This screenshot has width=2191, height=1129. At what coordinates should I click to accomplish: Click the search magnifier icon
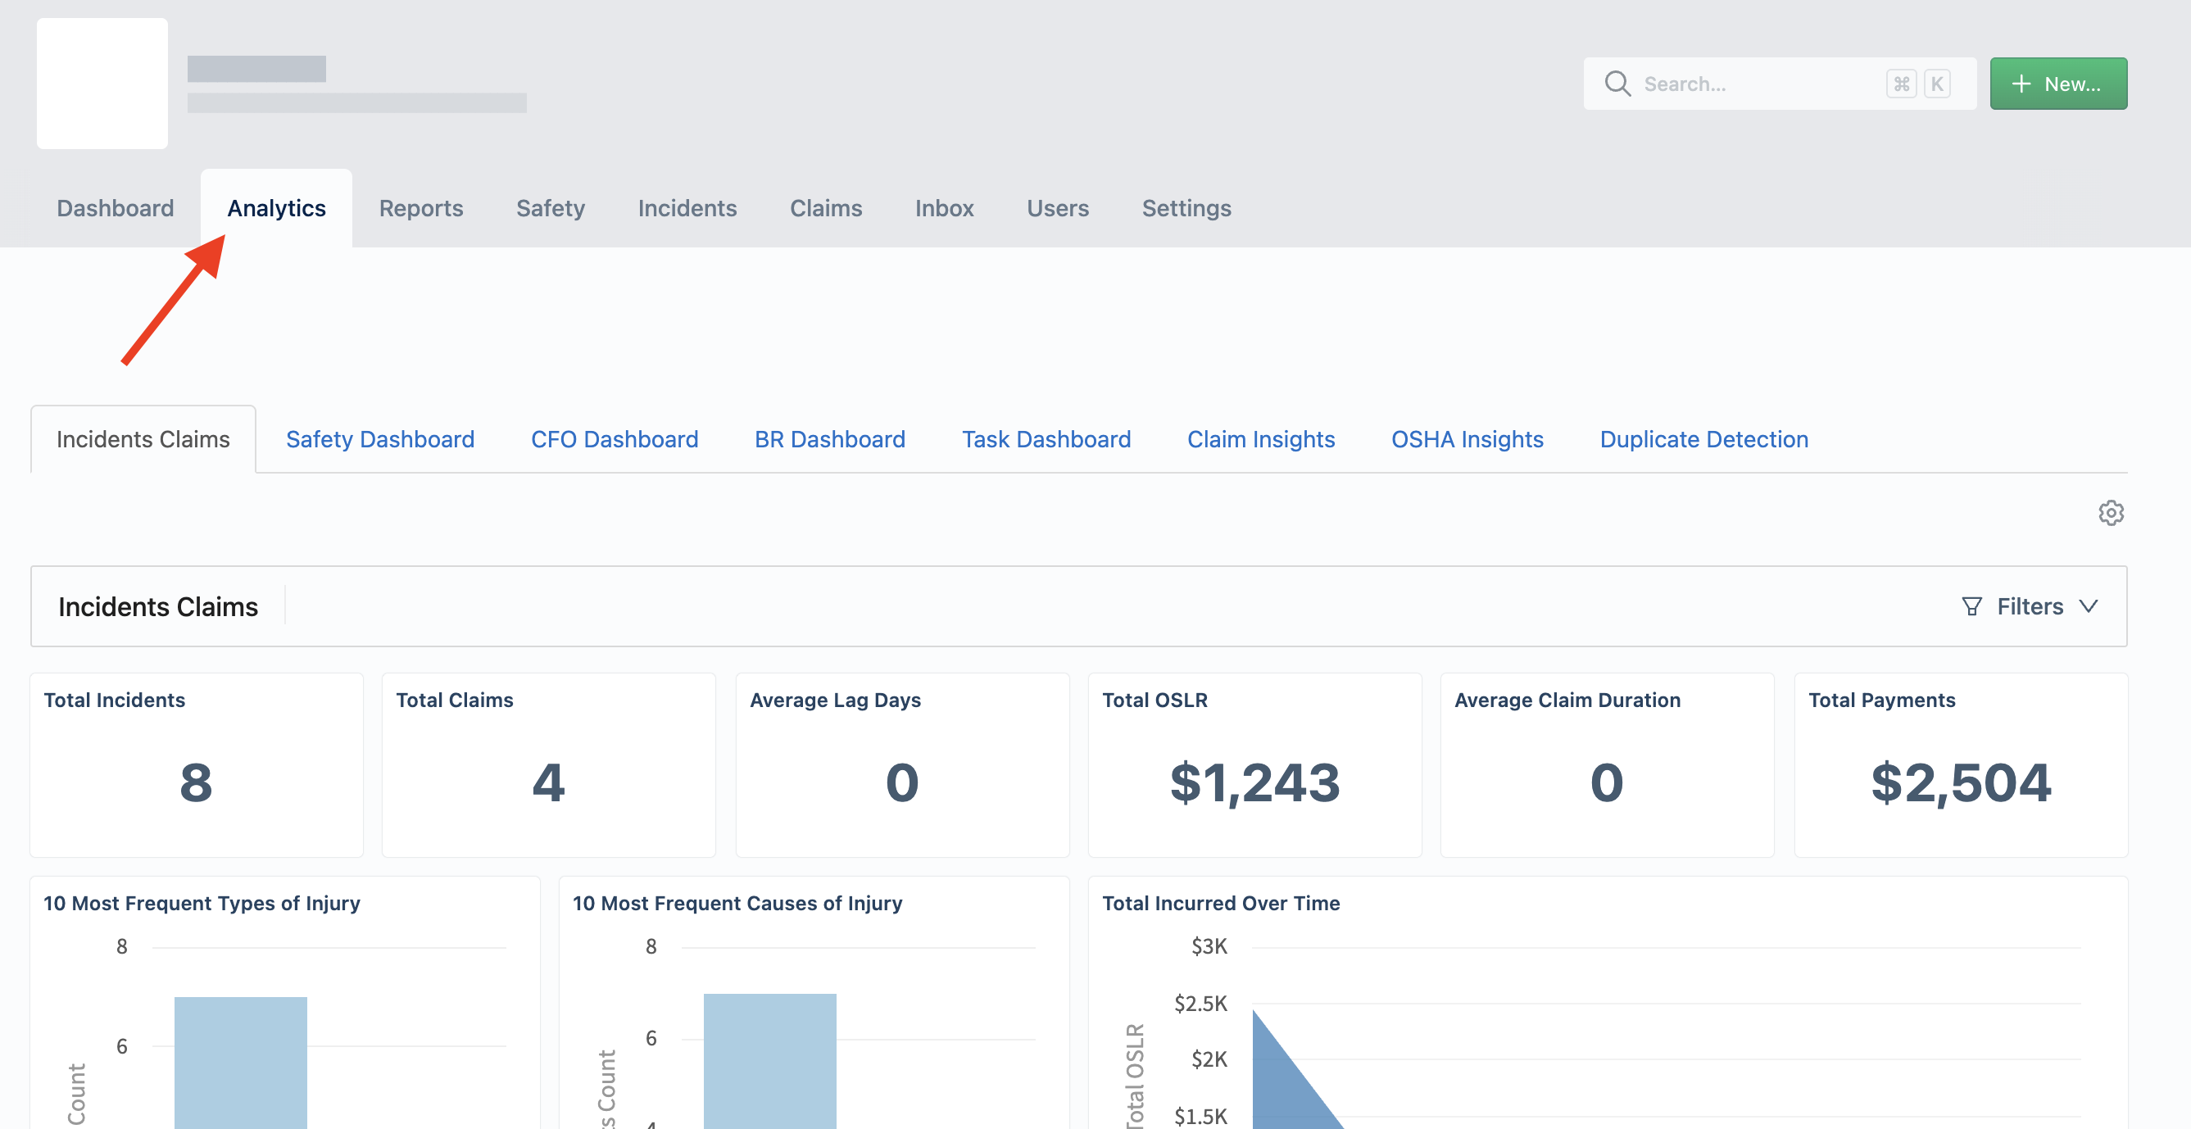pos(1617,84)
